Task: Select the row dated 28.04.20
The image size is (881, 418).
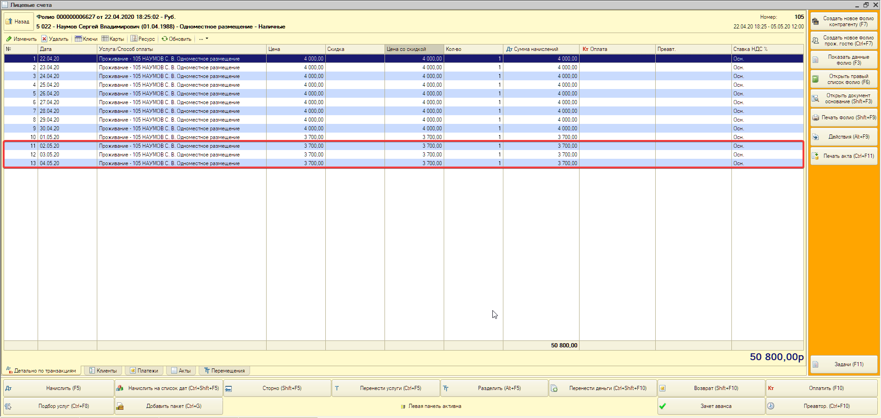Action: coord(403,111)
